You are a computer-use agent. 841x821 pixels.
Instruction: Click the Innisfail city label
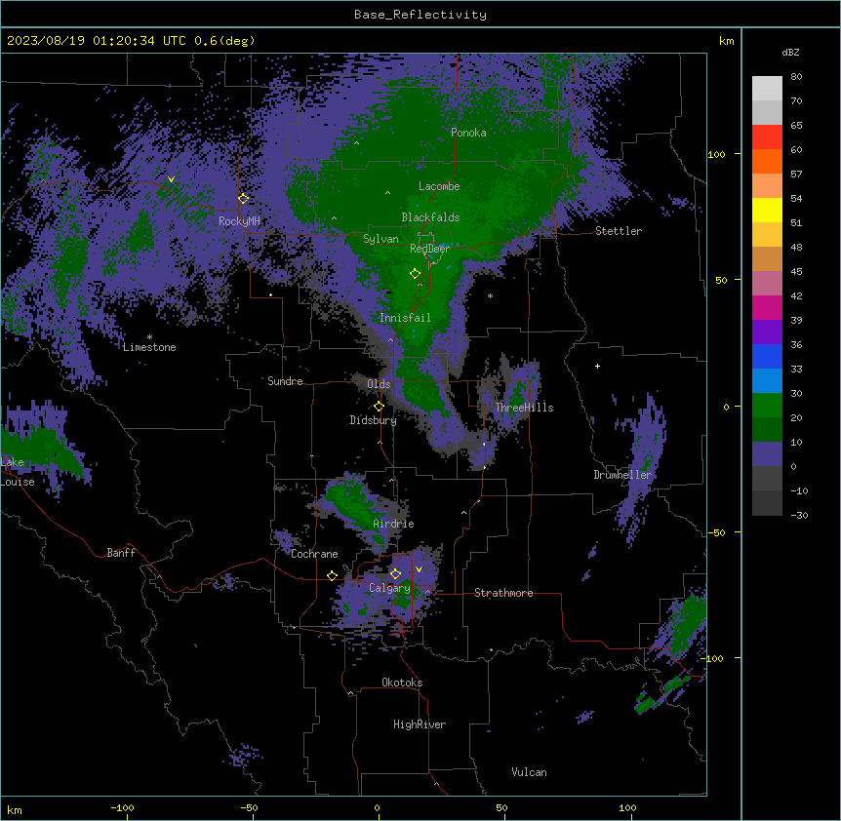(x=405, y=318)
